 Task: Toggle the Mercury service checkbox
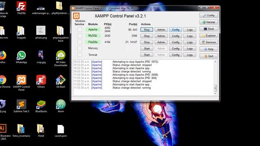pos(80,48)
